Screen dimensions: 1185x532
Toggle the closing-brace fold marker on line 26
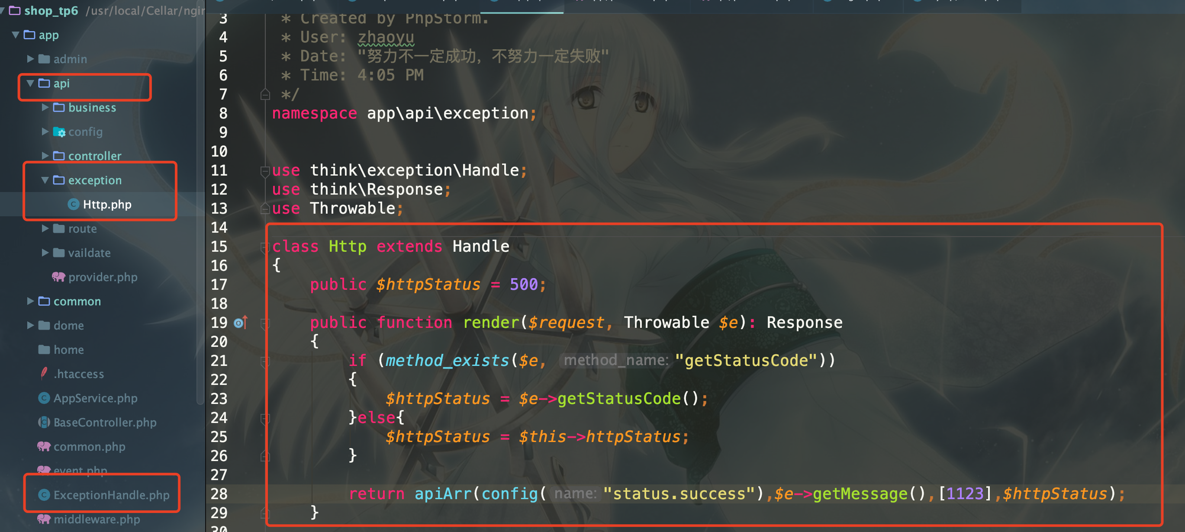265,456
